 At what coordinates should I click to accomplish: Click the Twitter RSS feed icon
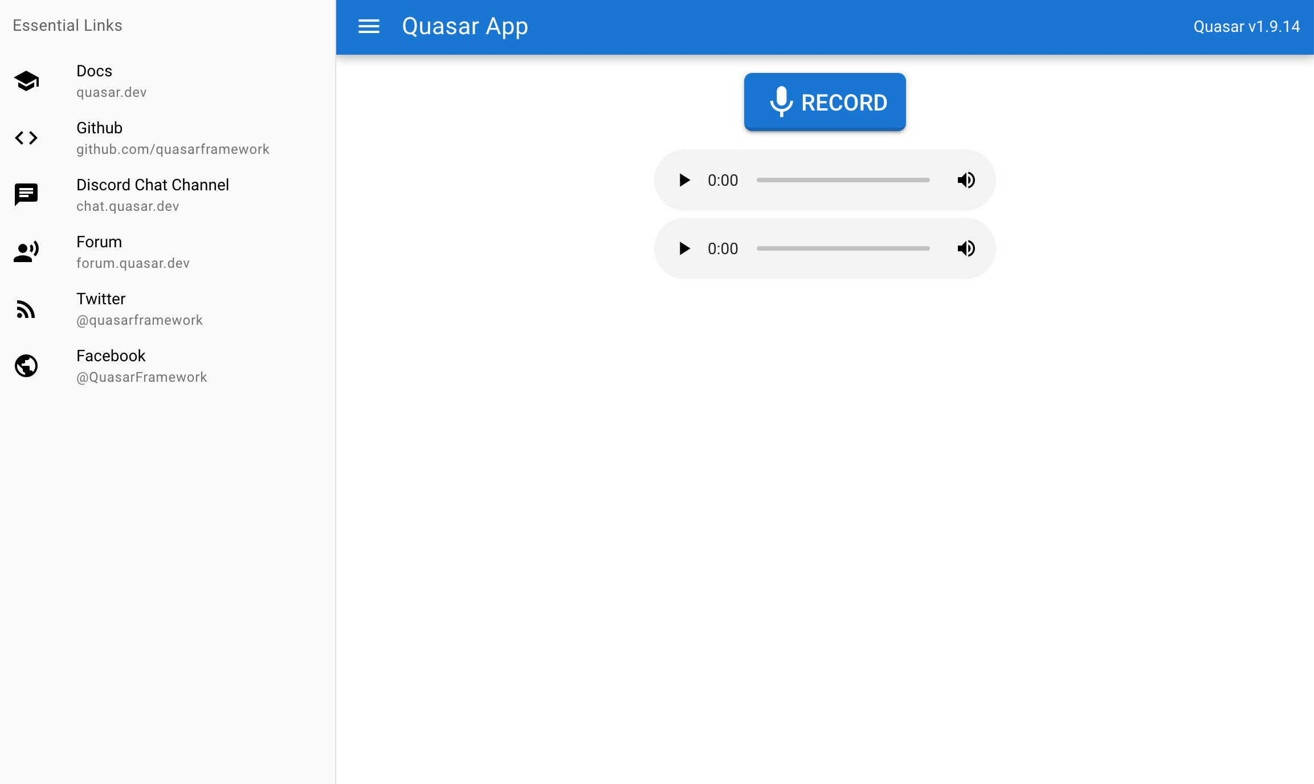[25, 308]
